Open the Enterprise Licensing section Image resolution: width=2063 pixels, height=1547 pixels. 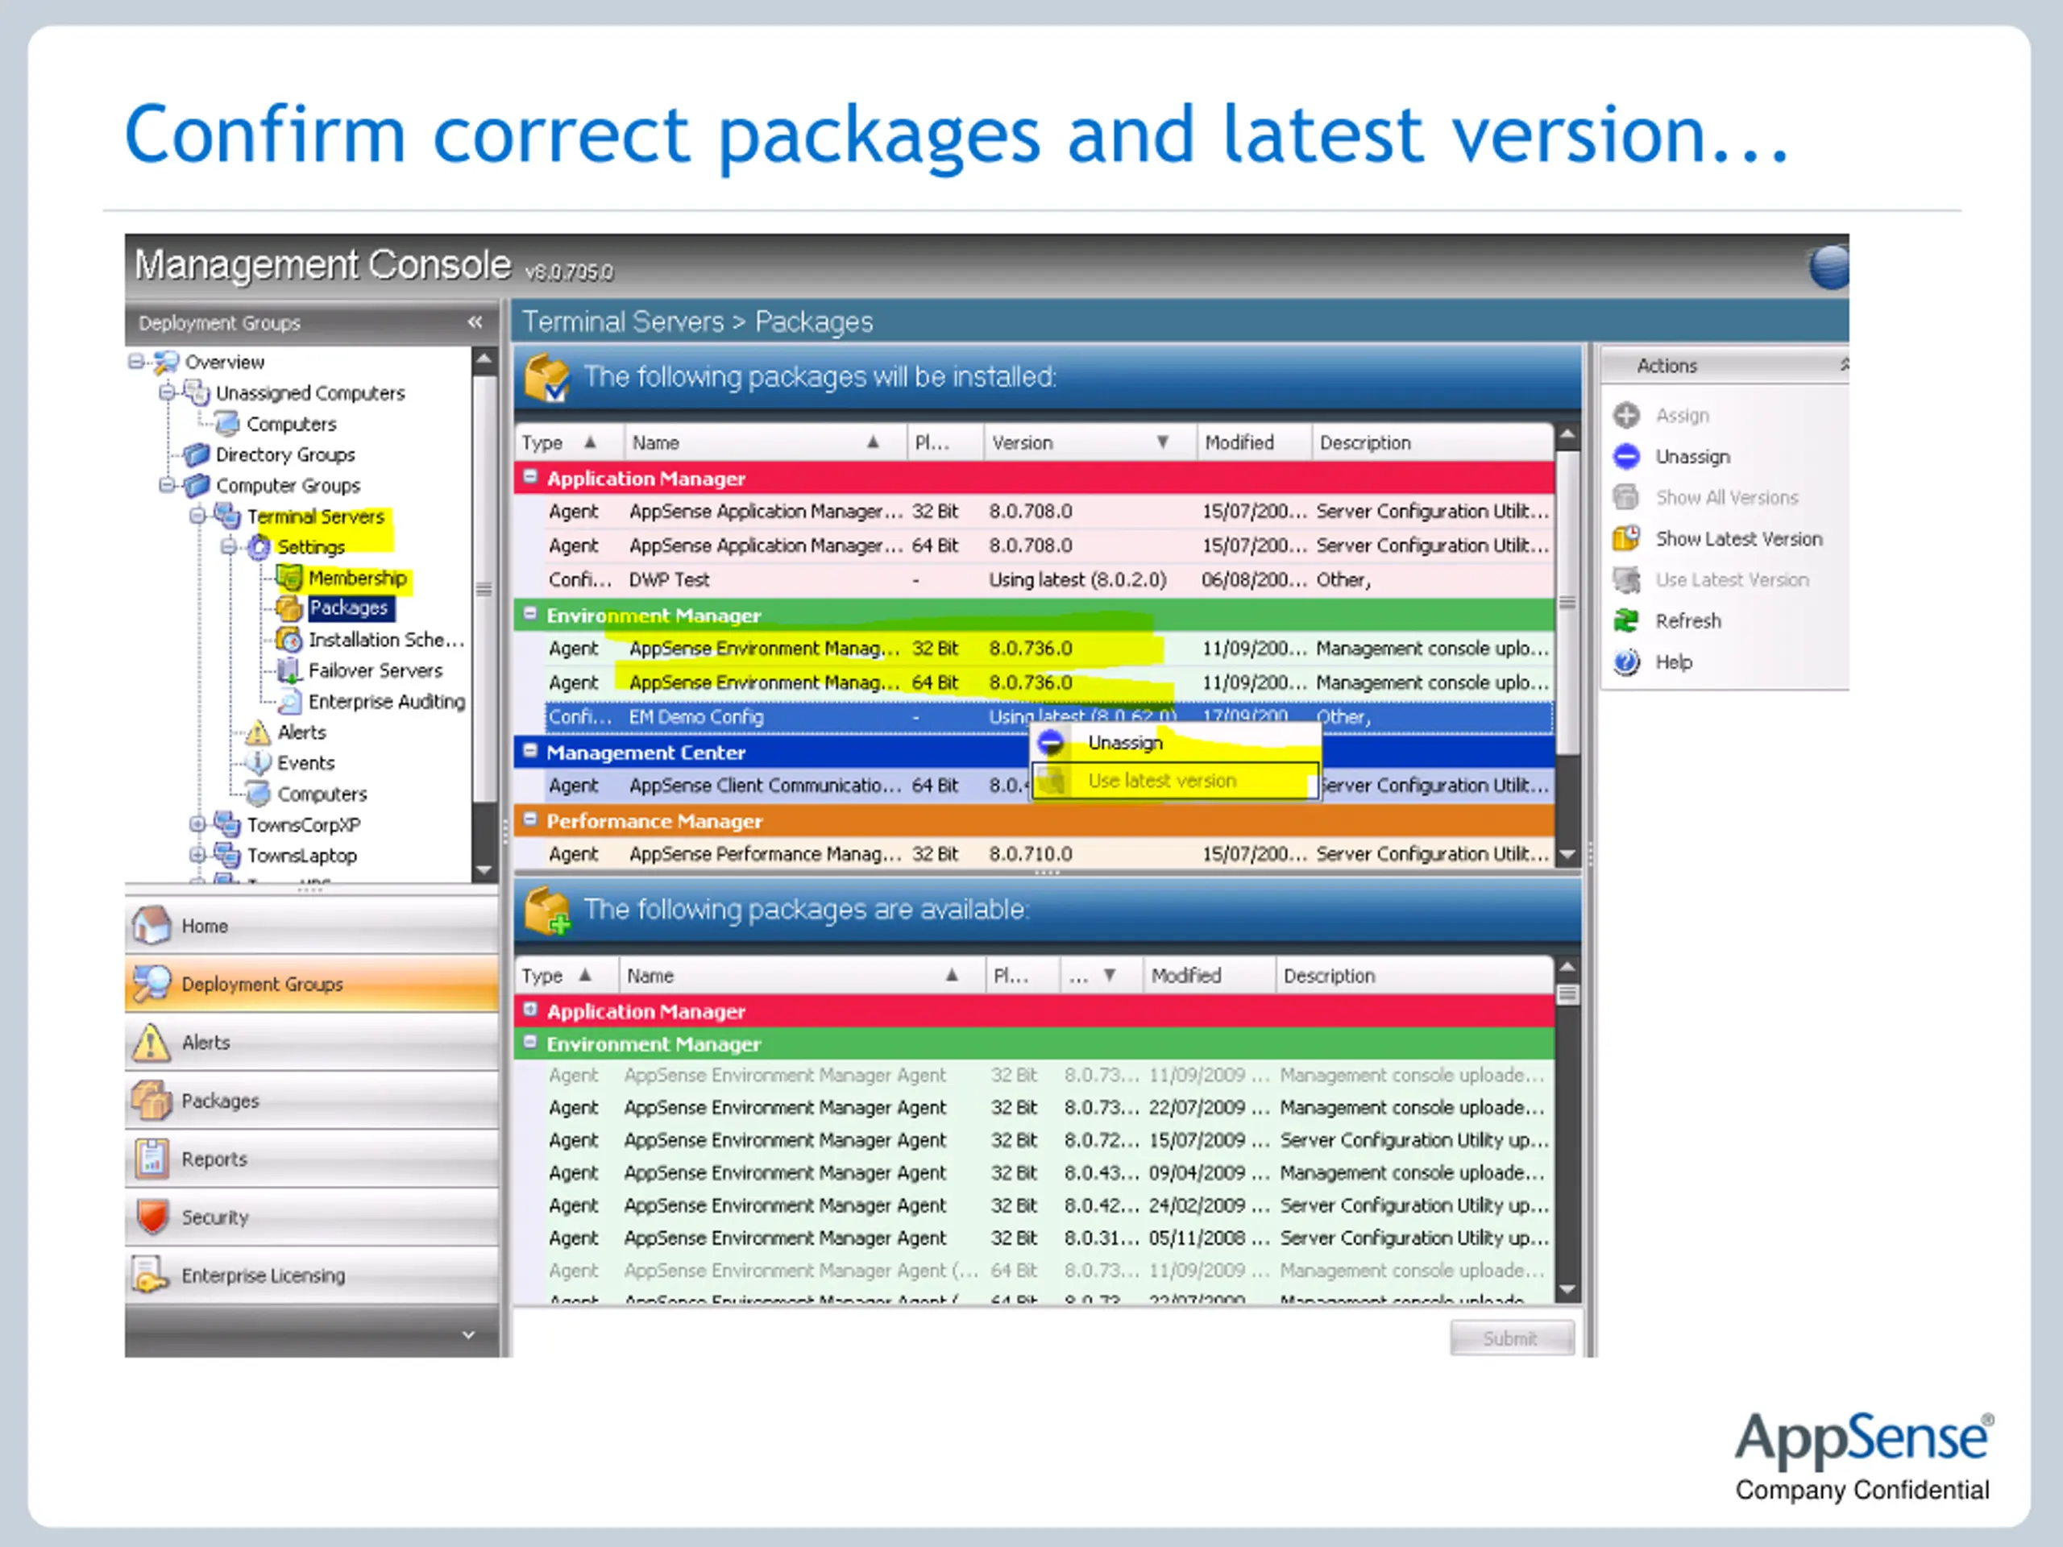tap(312, 1275)
